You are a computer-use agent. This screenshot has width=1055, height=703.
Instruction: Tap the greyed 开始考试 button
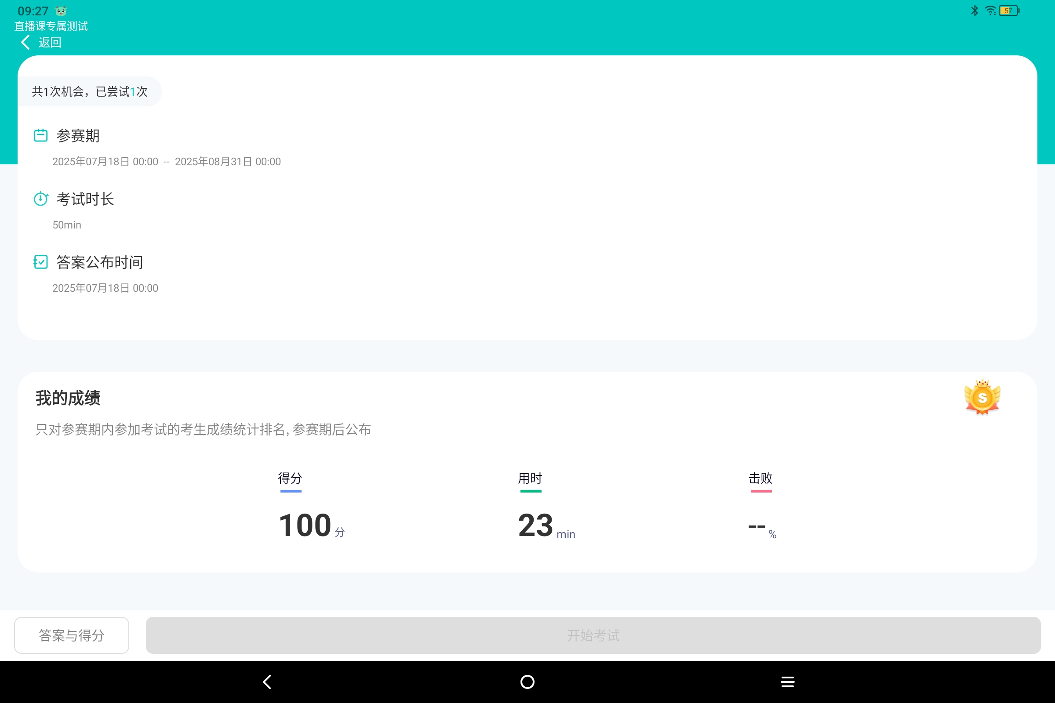(593, 635)
